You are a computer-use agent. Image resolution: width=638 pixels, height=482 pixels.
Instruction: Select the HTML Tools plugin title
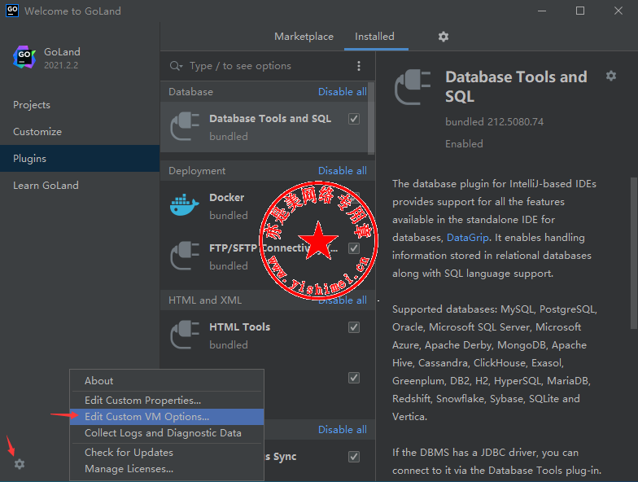pos(239,327)
